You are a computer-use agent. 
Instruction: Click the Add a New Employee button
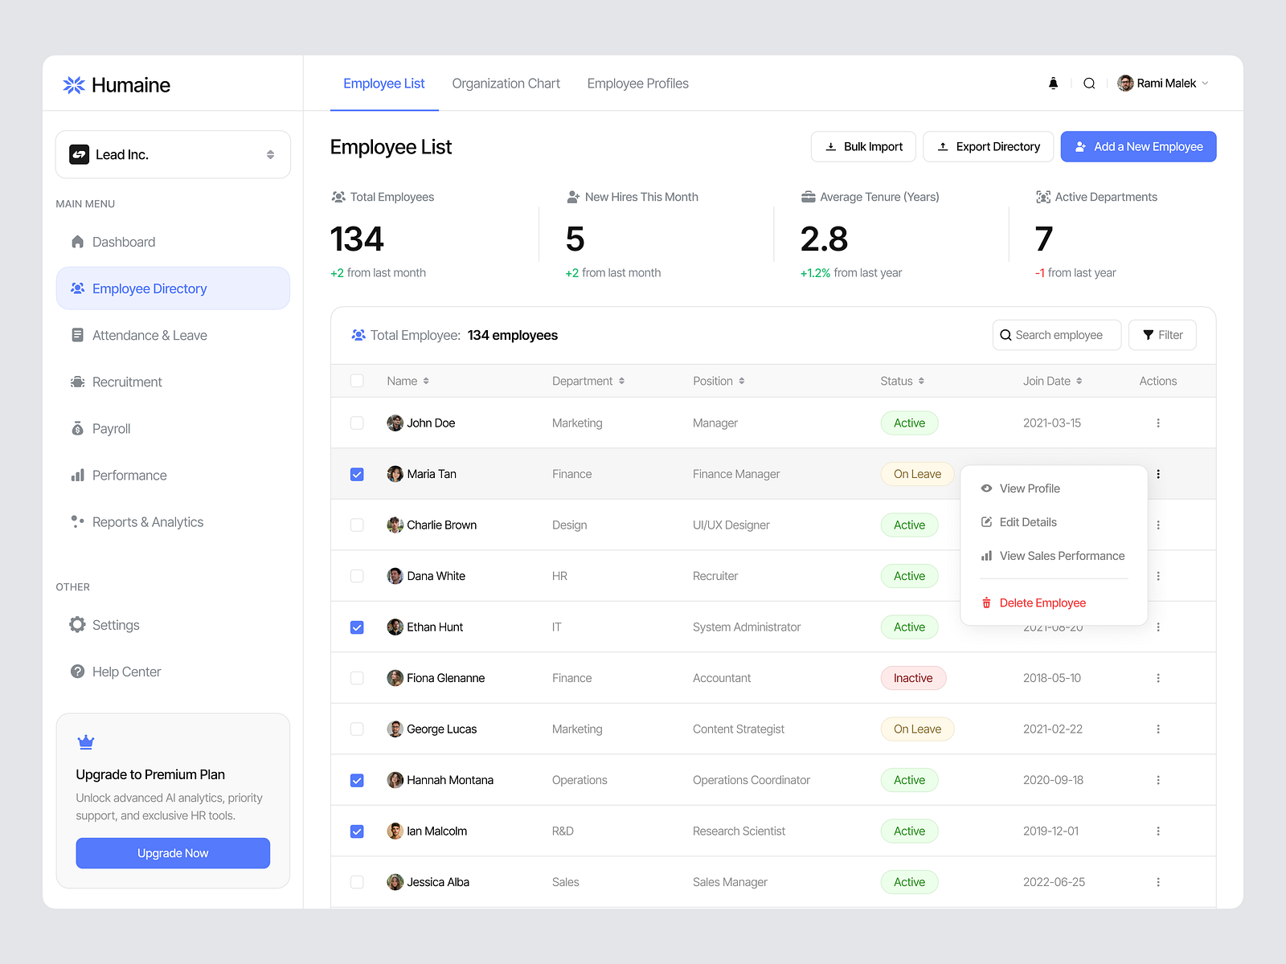click(1138, 146)
